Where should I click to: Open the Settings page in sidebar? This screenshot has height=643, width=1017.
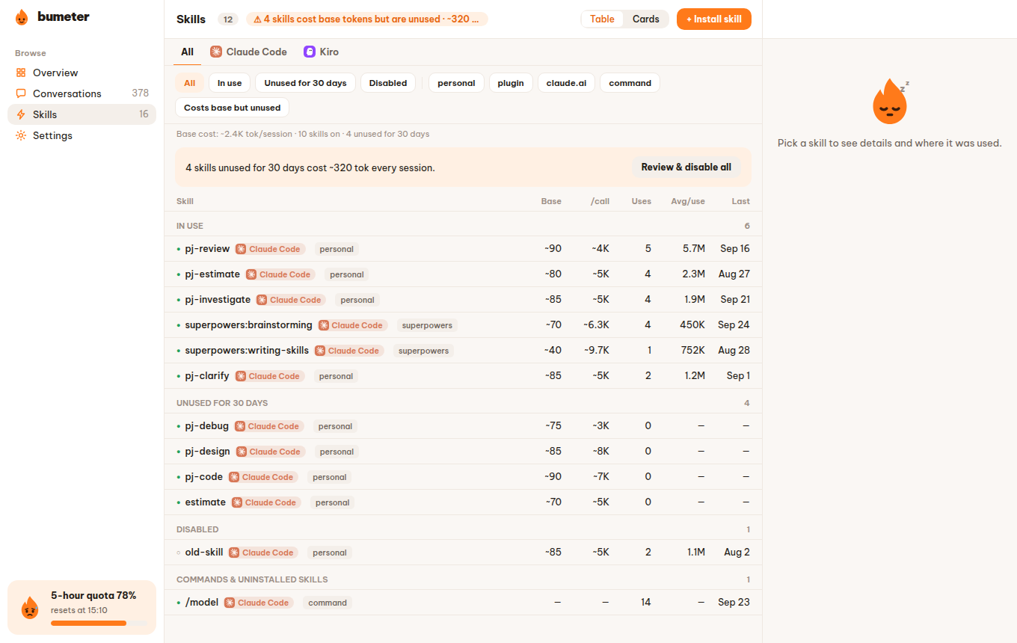tap(82, 135)
